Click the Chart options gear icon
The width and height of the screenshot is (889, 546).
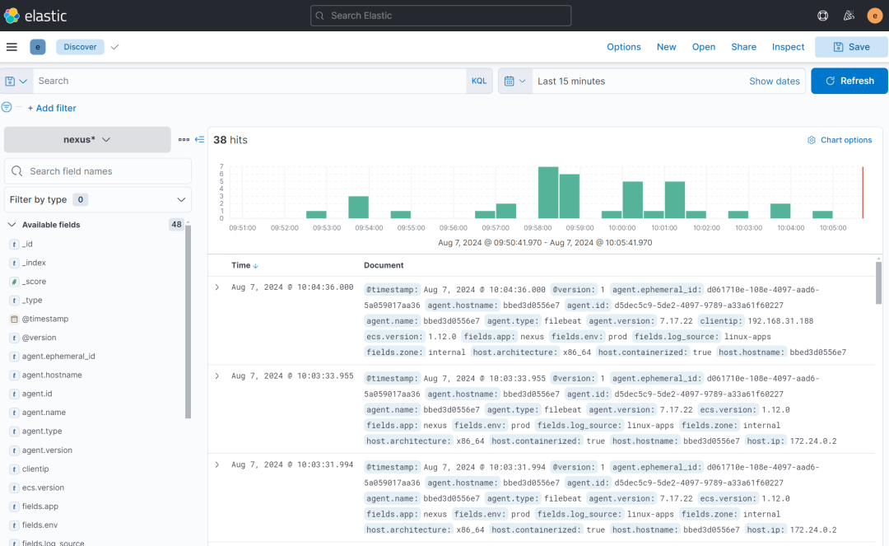click(x=812, y=140)
